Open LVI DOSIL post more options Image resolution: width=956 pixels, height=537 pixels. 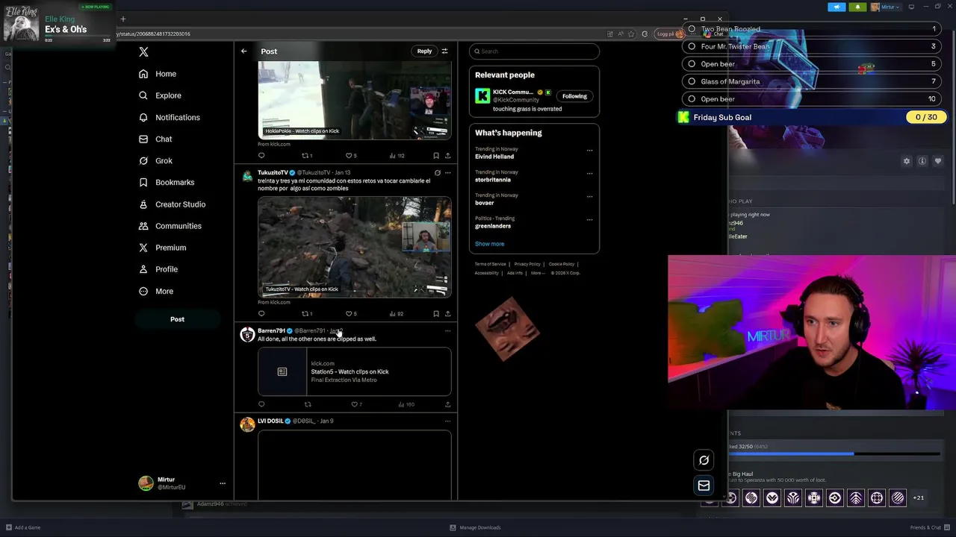[447, 421]
